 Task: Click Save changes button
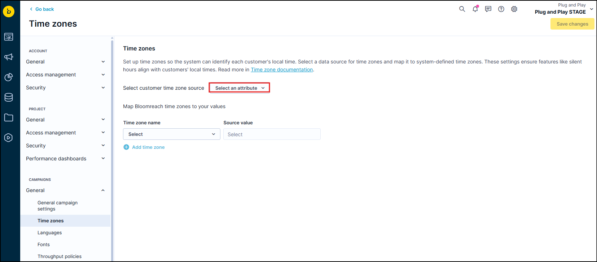coord(572,24)
